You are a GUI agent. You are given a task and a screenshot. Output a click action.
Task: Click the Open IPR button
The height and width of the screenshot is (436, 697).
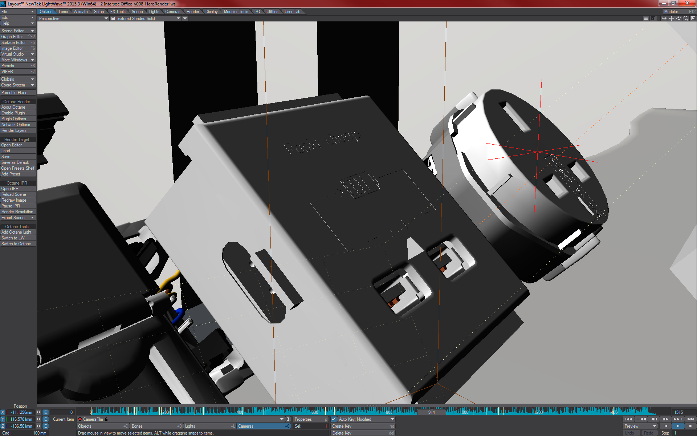18,189
